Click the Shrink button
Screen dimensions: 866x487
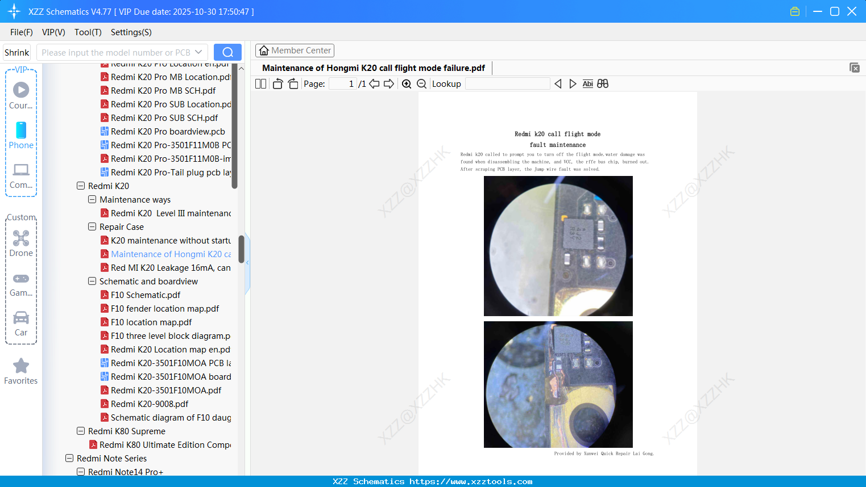[16, 52]
